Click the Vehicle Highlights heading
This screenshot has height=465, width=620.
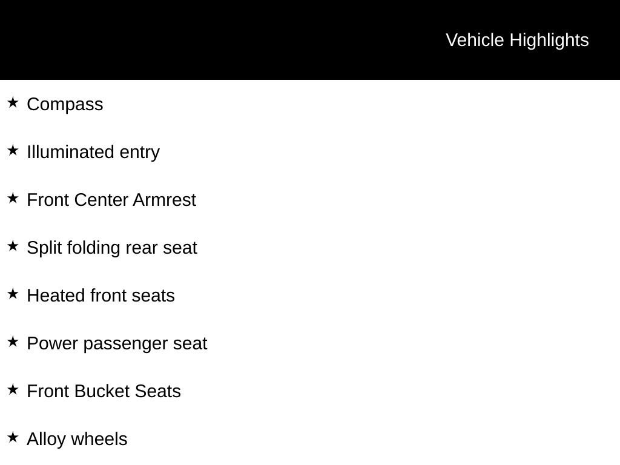(517, 41)
